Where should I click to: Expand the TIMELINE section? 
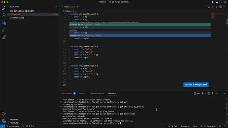click(14, 123)
